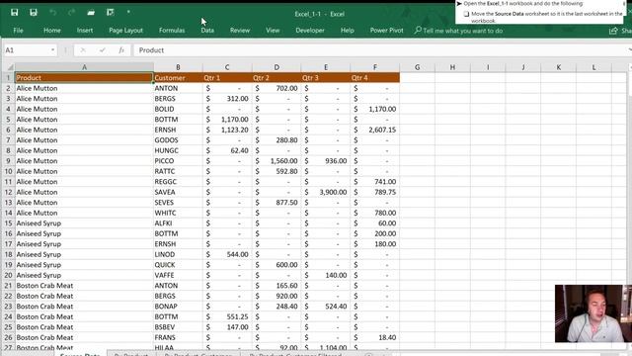This screenshot has width=632, height=356.
Task: Click the cell with 2,607.15
Action: coord(375,130)
